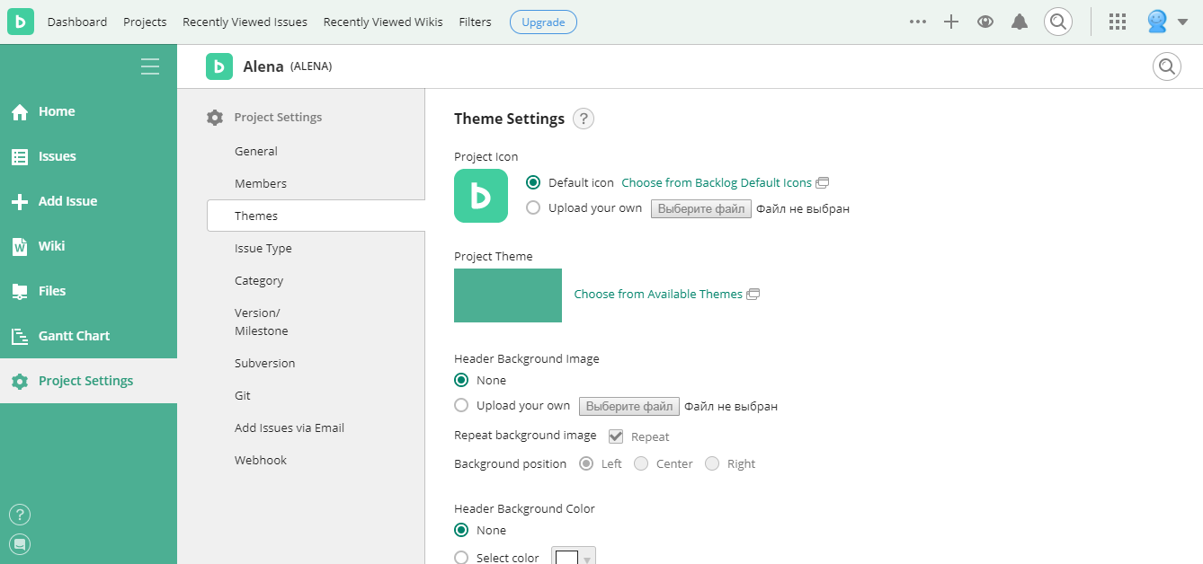Toggle Repeat background image checkbox
The height and width of the screenshot is (564, 1203).
(x=616, y=436)
